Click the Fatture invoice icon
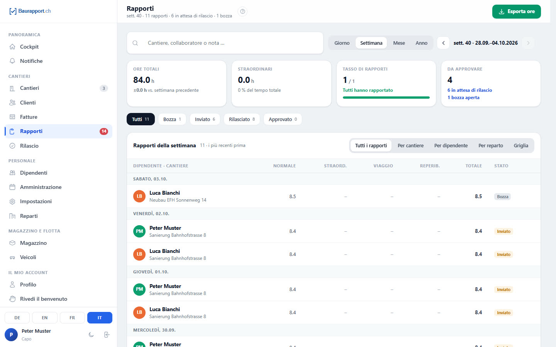The height and width of the screenshot is (347, 556). pyautogui.click(x=12, y=117)
